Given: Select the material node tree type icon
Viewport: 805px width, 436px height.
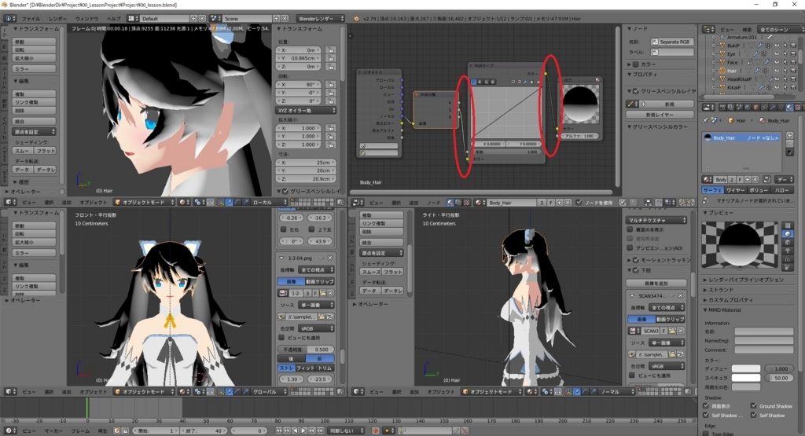Looking at the screenshot, I should click(x=450, y=203).
